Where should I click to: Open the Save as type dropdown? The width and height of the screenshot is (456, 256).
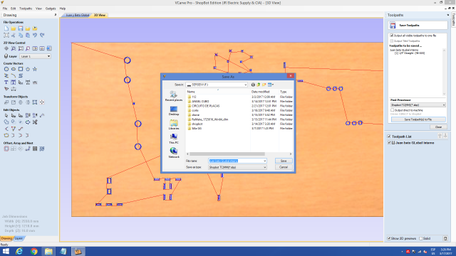tap(237, 167)
